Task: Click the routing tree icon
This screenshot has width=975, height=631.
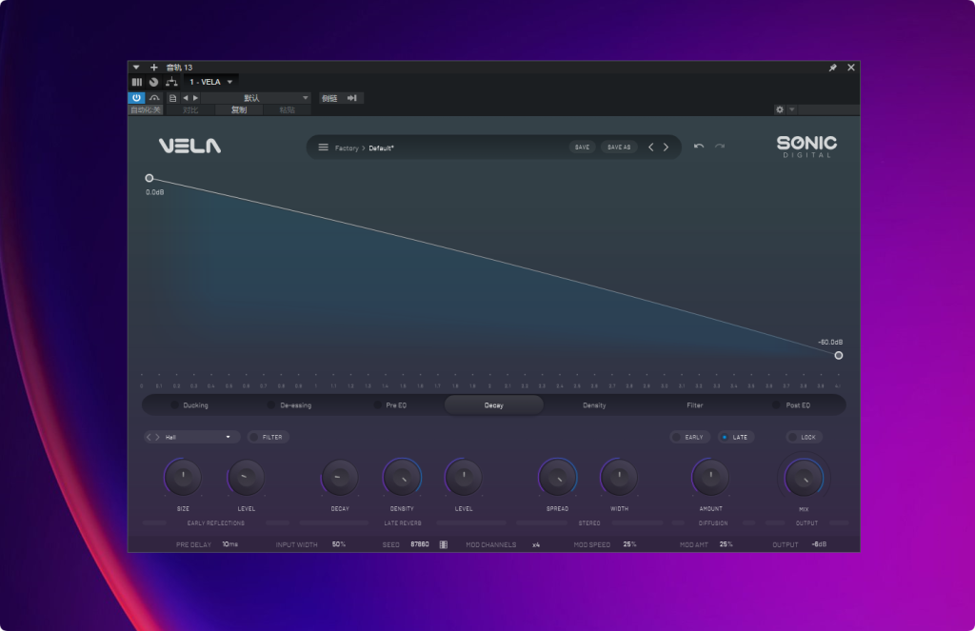Action: 171,82
